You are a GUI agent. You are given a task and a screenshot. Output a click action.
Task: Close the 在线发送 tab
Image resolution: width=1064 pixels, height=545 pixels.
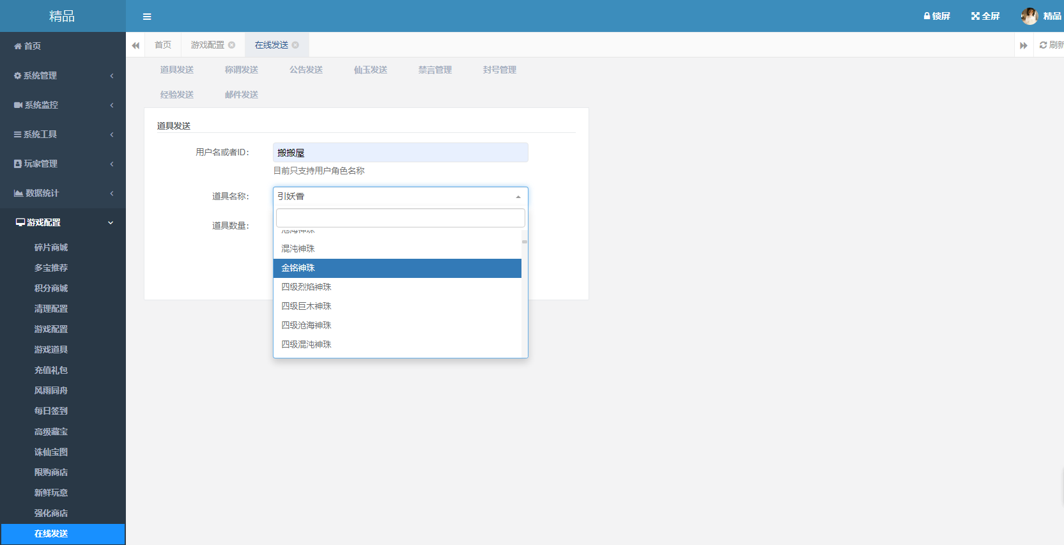(295, 45)
